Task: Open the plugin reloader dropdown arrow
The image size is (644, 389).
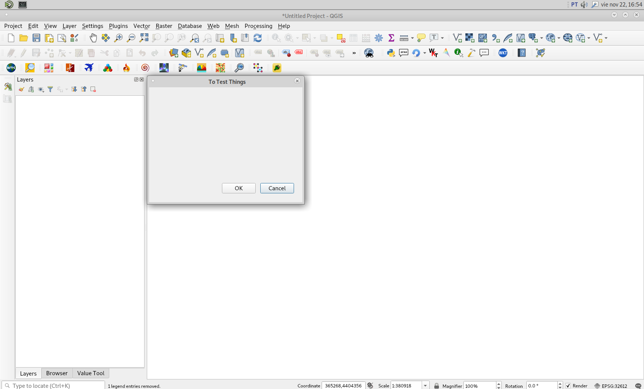Action: click(425, 53)
